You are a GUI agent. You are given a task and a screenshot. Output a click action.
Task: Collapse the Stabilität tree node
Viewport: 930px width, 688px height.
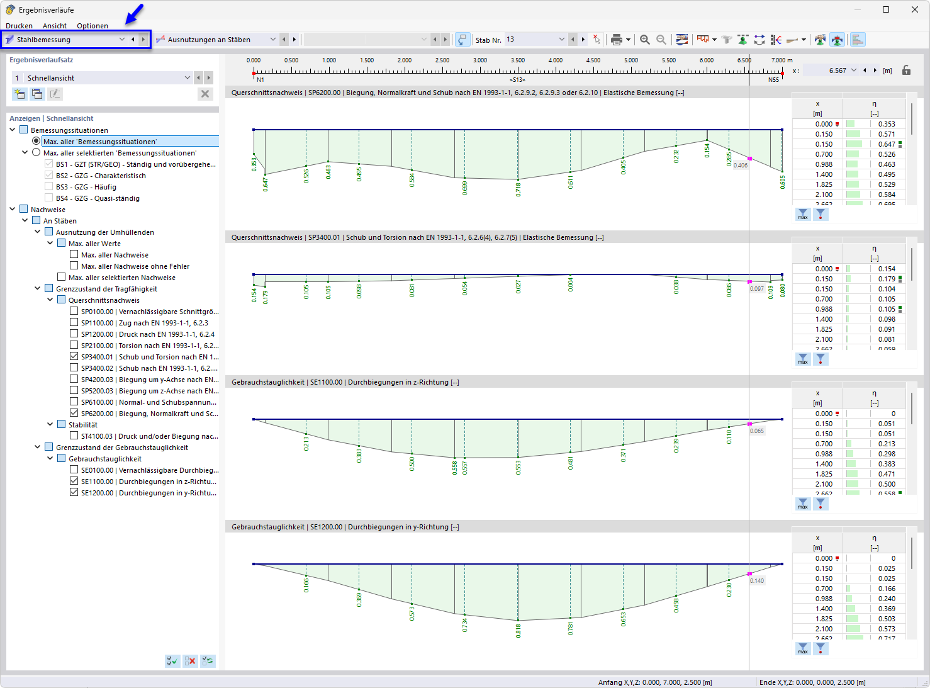(50, 425)
